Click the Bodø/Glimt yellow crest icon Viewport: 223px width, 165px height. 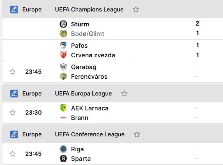[63, 34]
